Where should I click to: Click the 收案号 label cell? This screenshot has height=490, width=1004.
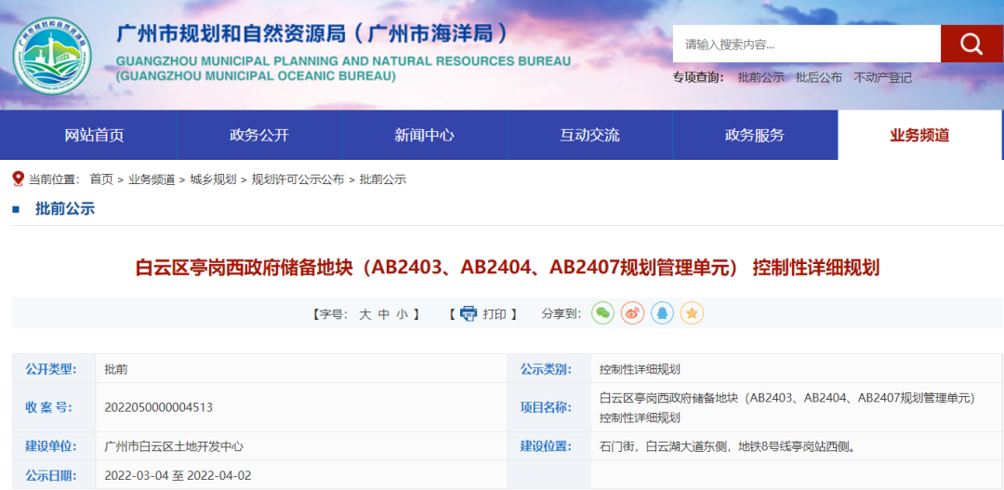[x=55, y=407]
